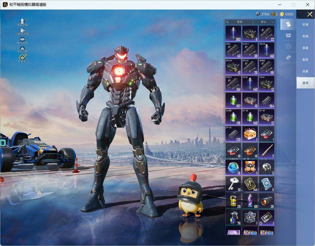This screenshot has width=315, height=246.
Task: Select the card sub-category icon tab
Action: (x=289, y=24)
